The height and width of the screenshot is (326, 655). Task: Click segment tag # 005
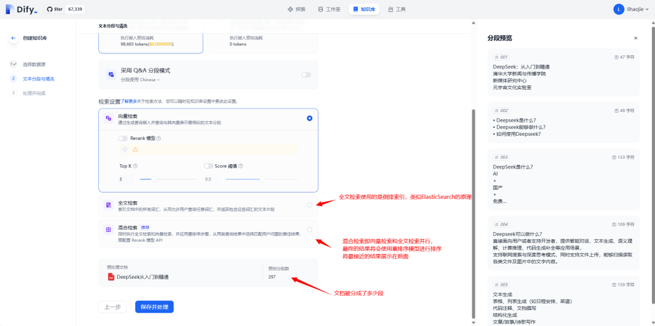tap(502, 285)
